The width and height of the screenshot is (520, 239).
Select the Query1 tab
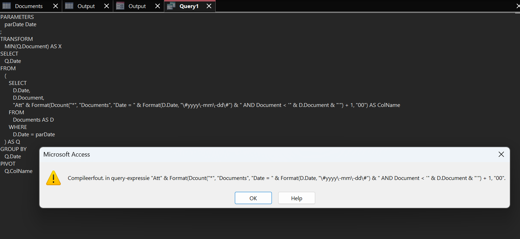[x=189, y=6]
